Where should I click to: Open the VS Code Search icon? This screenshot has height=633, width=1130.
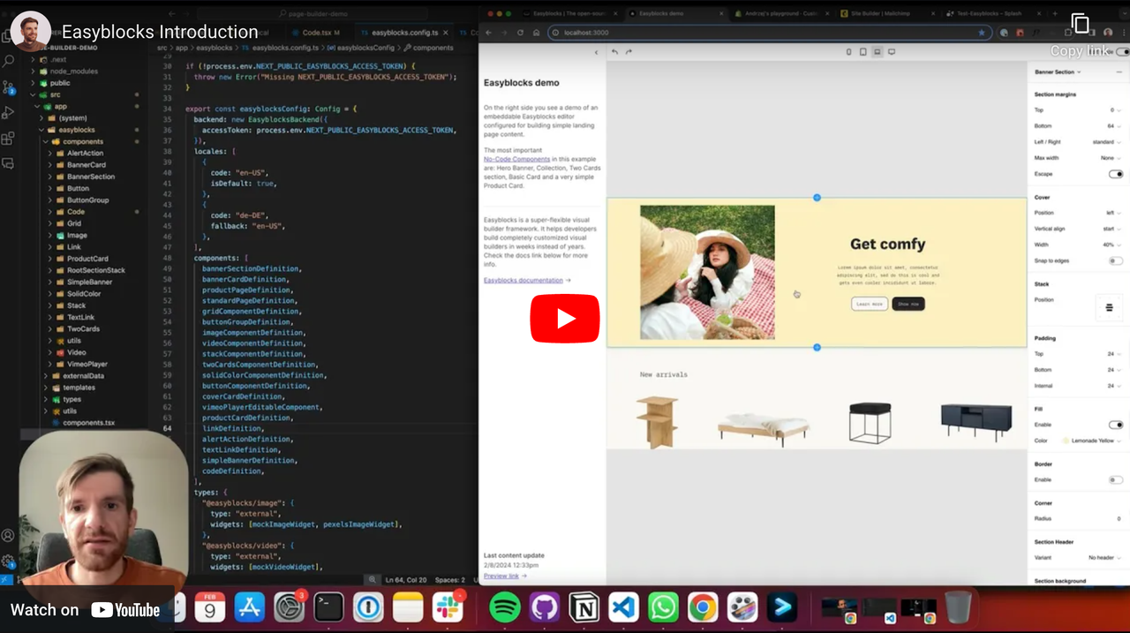tap(9, 62)
